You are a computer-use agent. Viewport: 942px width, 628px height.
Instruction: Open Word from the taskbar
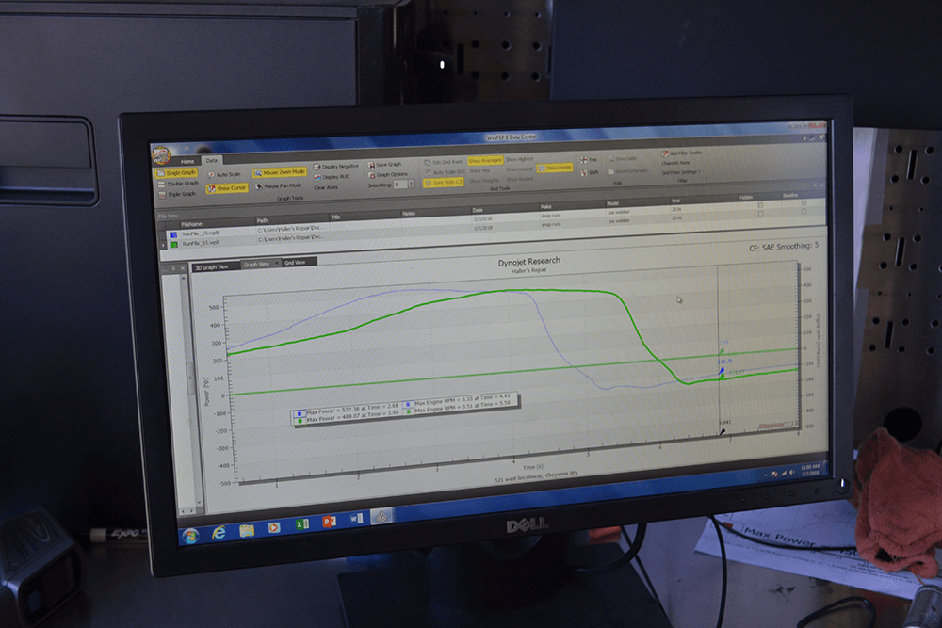[356, 518]
